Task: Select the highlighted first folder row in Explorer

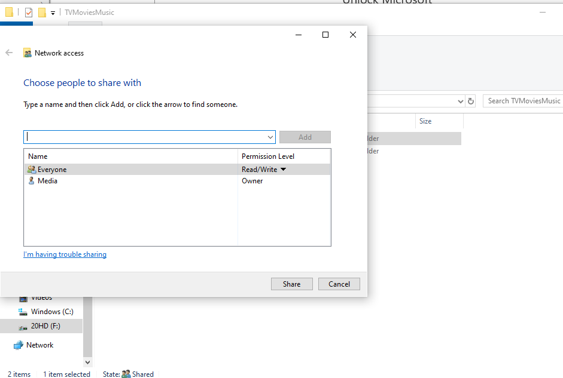Action: 414,139
